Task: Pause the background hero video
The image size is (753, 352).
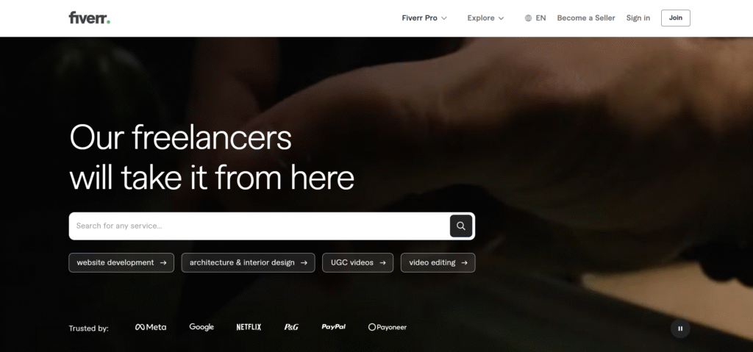Action: pos(680,328)
